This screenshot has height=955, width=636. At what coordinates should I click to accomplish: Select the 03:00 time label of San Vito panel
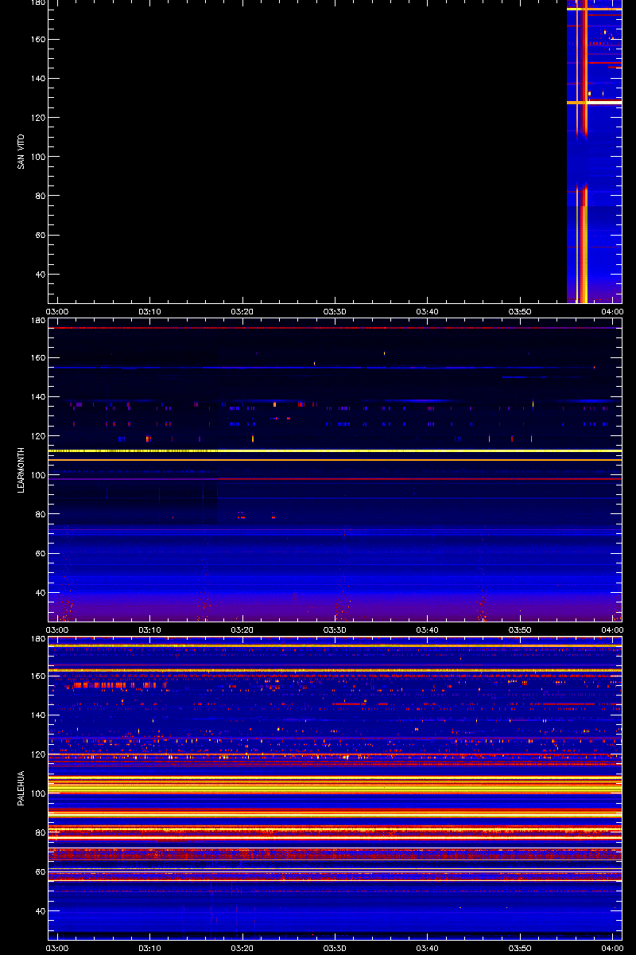(57, 312)
